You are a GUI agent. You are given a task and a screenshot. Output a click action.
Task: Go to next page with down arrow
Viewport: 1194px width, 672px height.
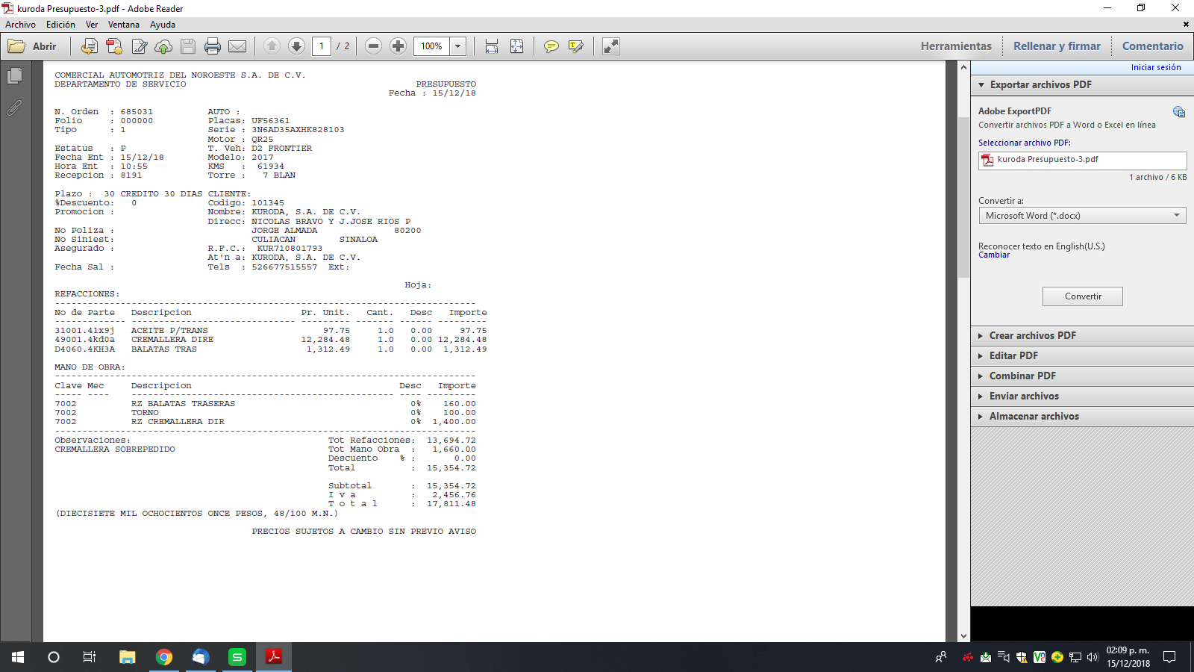click(296, 46)
